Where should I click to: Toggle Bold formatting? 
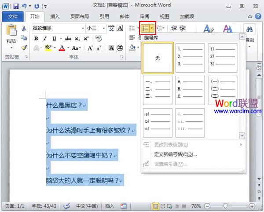[36, 39]
